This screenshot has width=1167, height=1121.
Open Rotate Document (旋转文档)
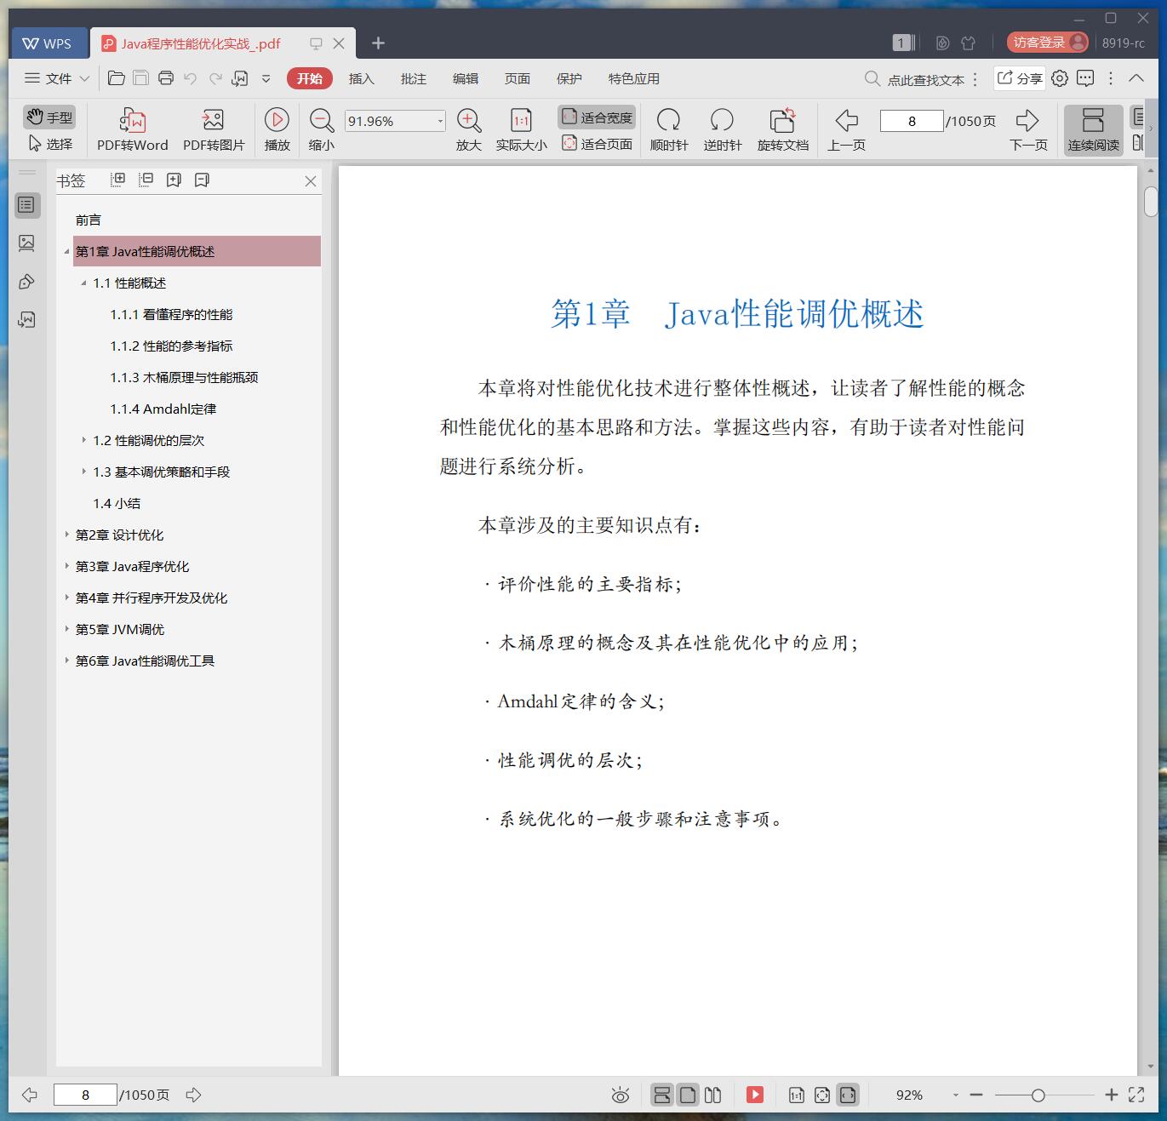[x=783, y=129]
